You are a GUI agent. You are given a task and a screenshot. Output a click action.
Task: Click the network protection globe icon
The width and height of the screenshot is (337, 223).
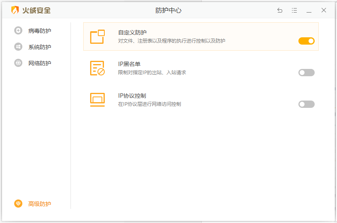[18, 63]
